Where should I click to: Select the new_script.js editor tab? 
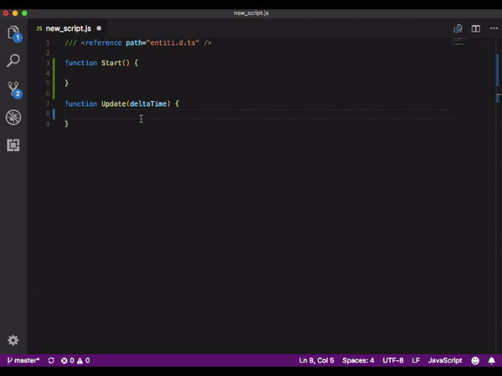click(69, 28)
